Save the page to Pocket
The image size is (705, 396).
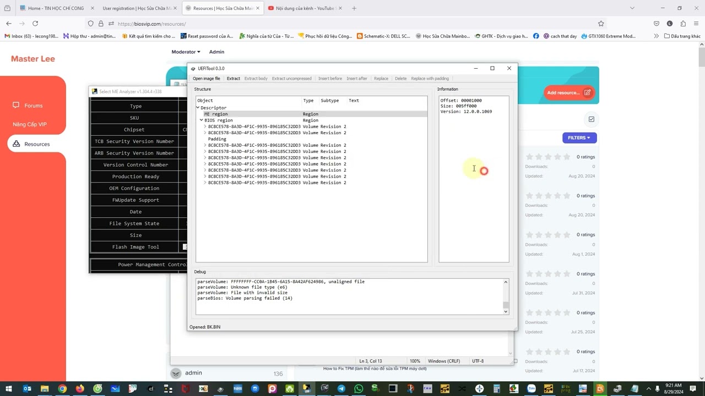657,24
